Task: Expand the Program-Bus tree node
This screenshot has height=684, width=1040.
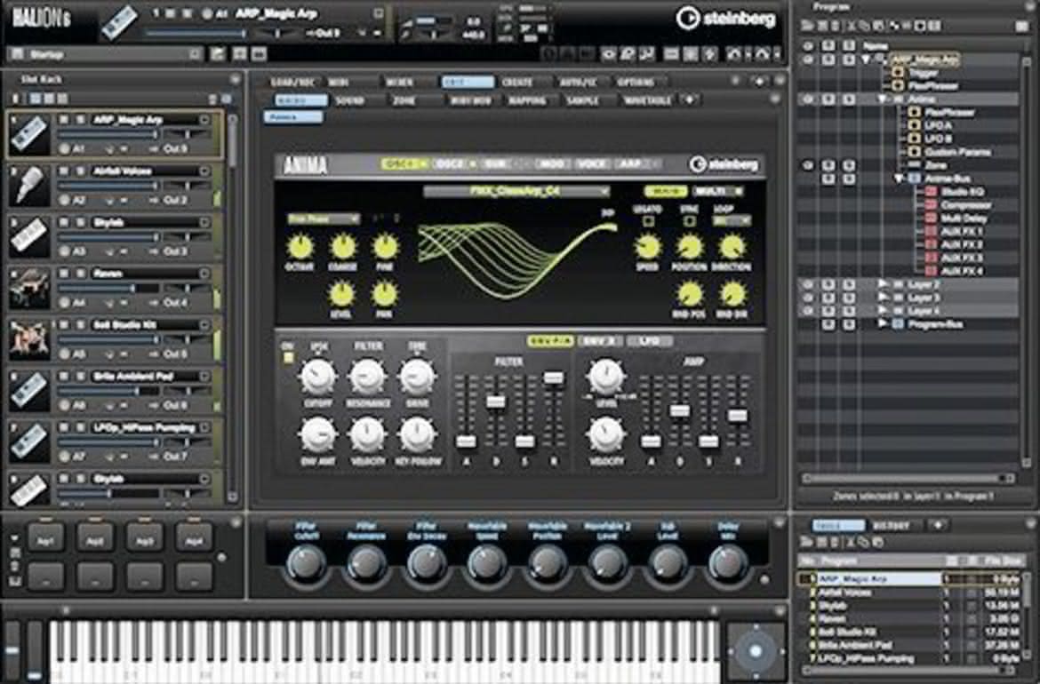Action: (883, 323)
